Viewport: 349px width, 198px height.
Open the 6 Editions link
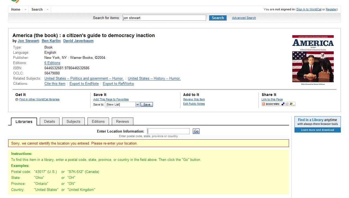52,63
